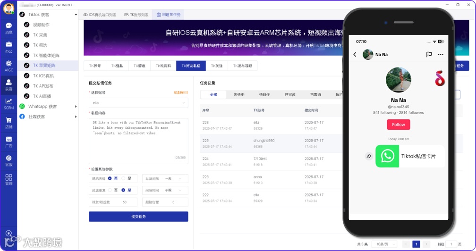This screenshot has height=251, width=476.
Task: Click the cloud icon of IOS真机端口列表 tab
Action: pyautogui.click(x=85, y=15)
